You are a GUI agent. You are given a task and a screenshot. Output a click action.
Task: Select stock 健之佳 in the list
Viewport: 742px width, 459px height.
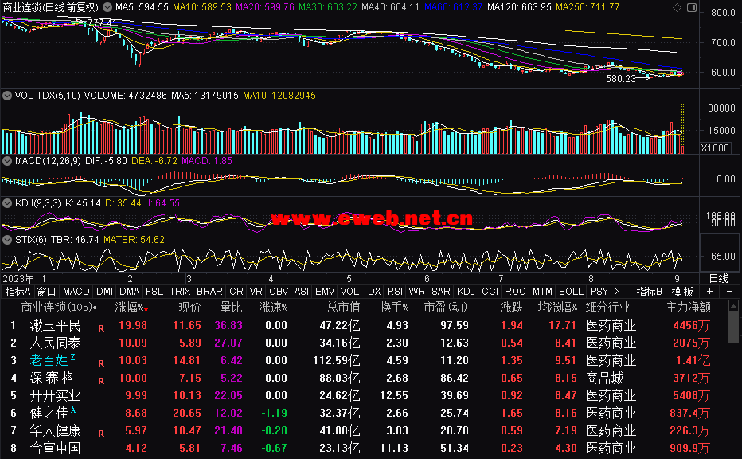coord(49,413)
